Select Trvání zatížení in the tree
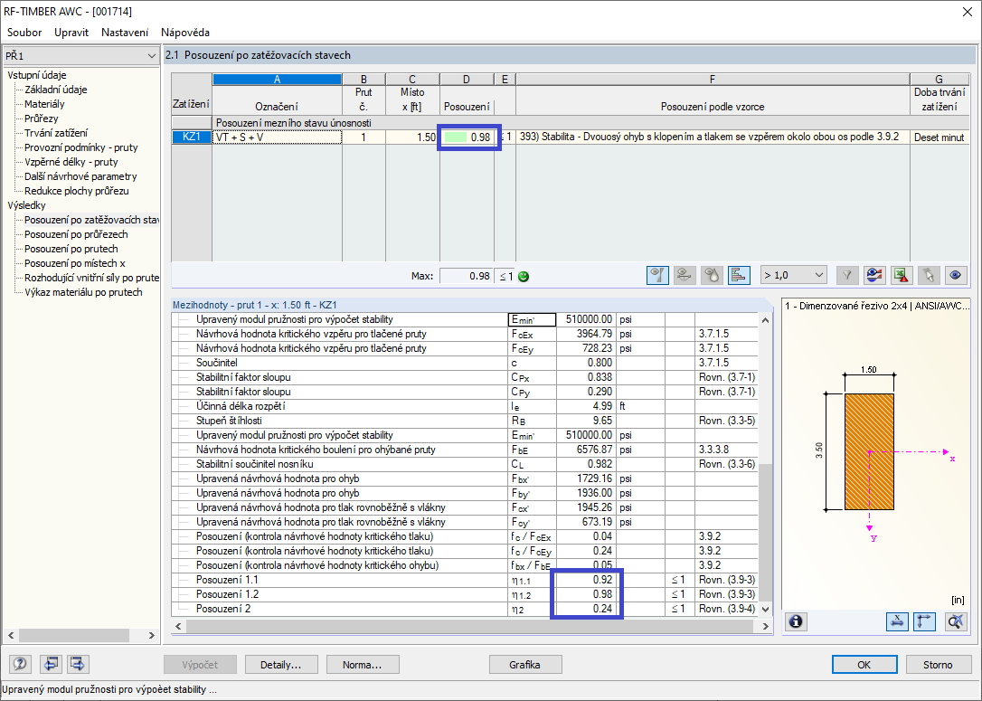This screenshot has width=982, height=701. [56, 133]
